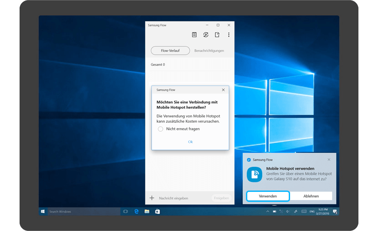Click the Search Windows box
Image resolution: width=378 pixels, height=231 pixels.
[84, 211]
